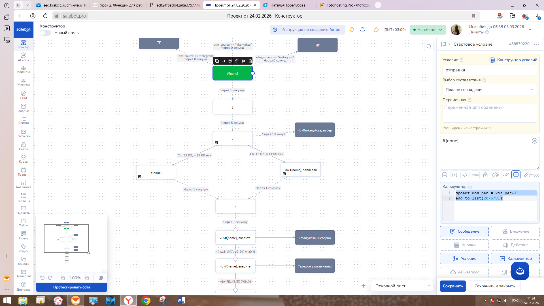Open the Полное совпадение dropdown
Image resolution: width=544 pixels, height=306 pixels.
(489, 90)
